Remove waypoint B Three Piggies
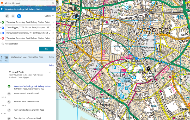 click(53, 28)
